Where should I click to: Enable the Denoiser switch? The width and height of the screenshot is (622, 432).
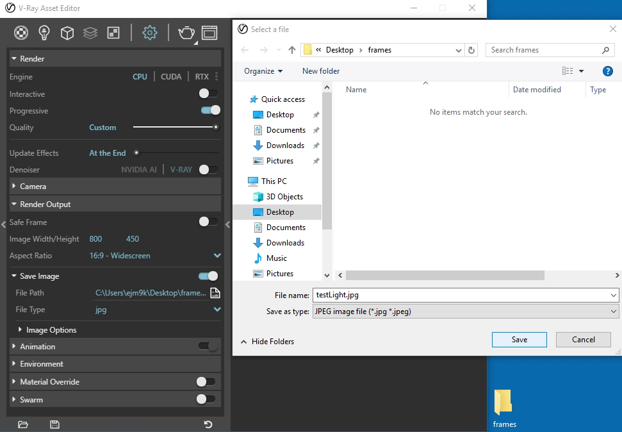coord(208,170)
